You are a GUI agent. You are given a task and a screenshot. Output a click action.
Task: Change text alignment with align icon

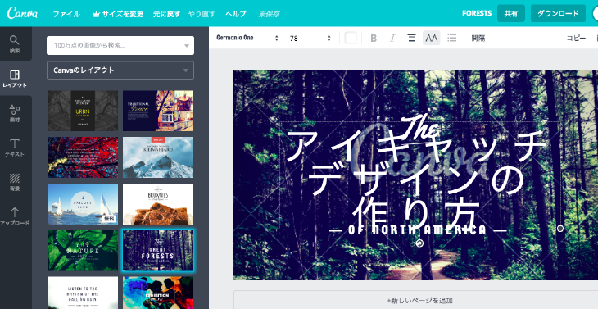tap(411, 39)
